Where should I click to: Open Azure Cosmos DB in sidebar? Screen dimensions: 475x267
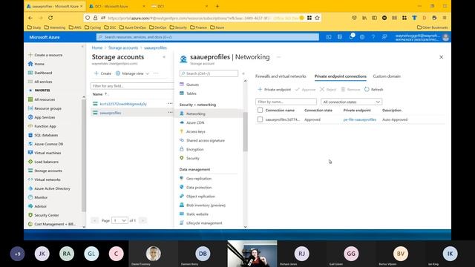point(45,144)
